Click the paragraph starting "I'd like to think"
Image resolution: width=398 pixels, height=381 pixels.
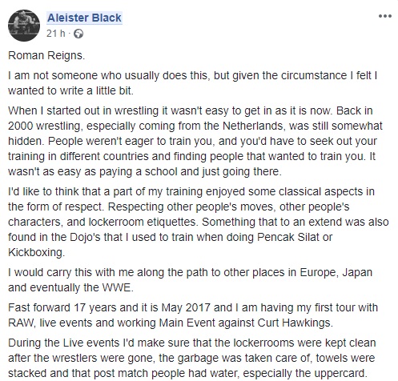tap(198, 222)
